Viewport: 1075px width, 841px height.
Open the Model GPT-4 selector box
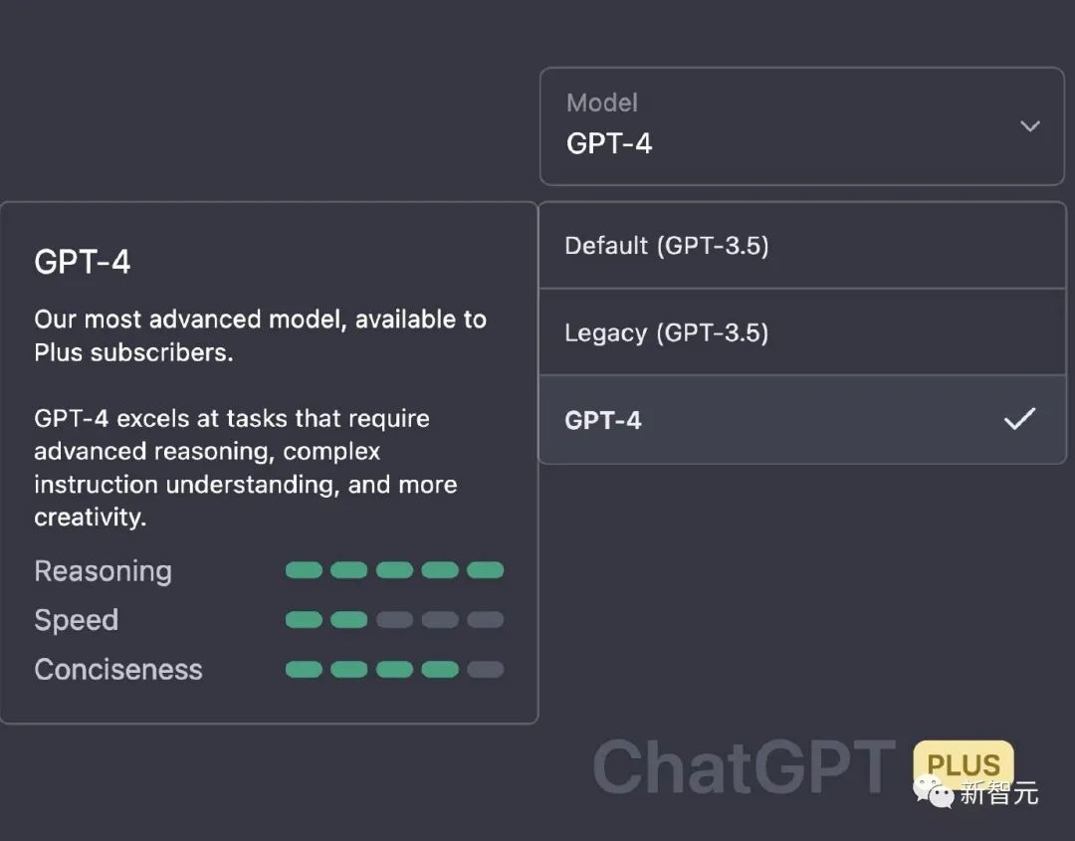coord(801,126)
